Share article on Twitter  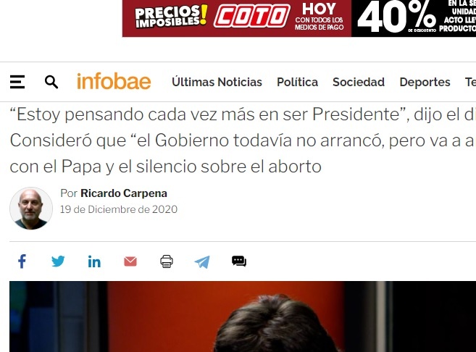pos(58,261)
